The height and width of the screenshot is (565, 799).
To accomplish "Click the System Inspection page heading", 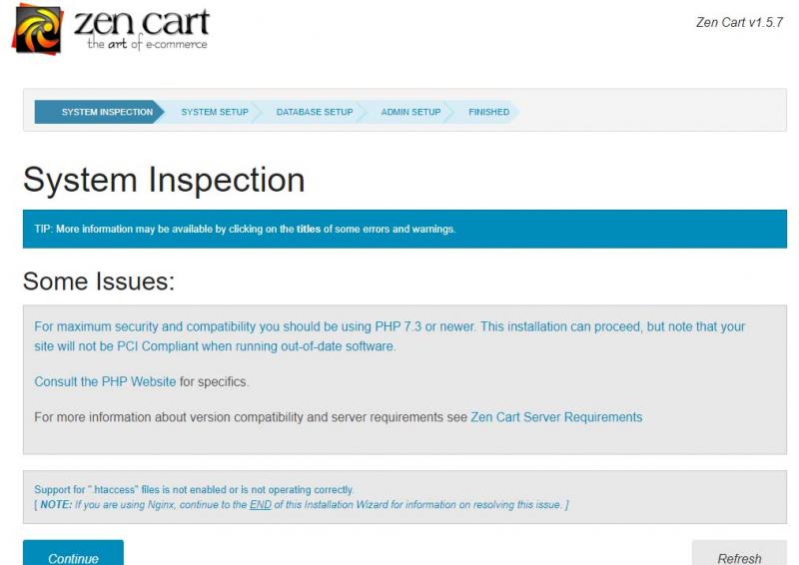I will (x=164, y=180).
